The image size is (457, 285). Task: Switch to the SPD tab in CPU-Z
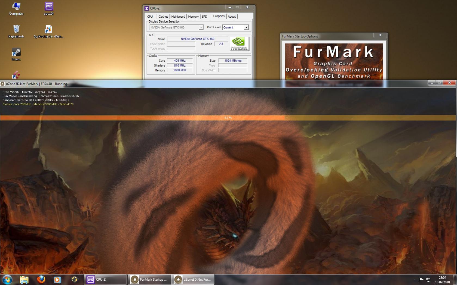(204, 17)
